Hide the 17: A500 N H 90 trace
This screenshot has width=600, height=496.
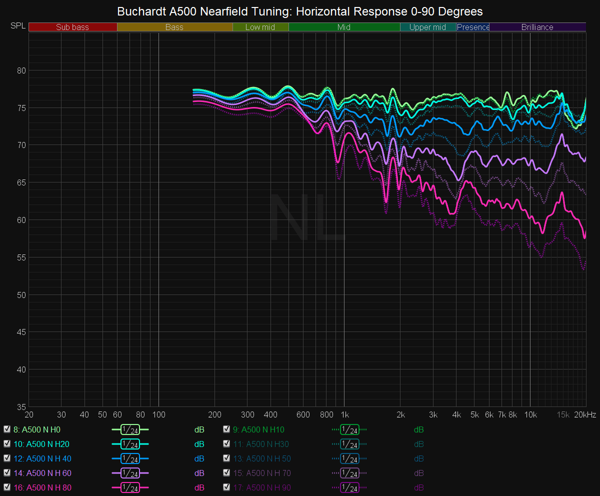tap(226, 487)
